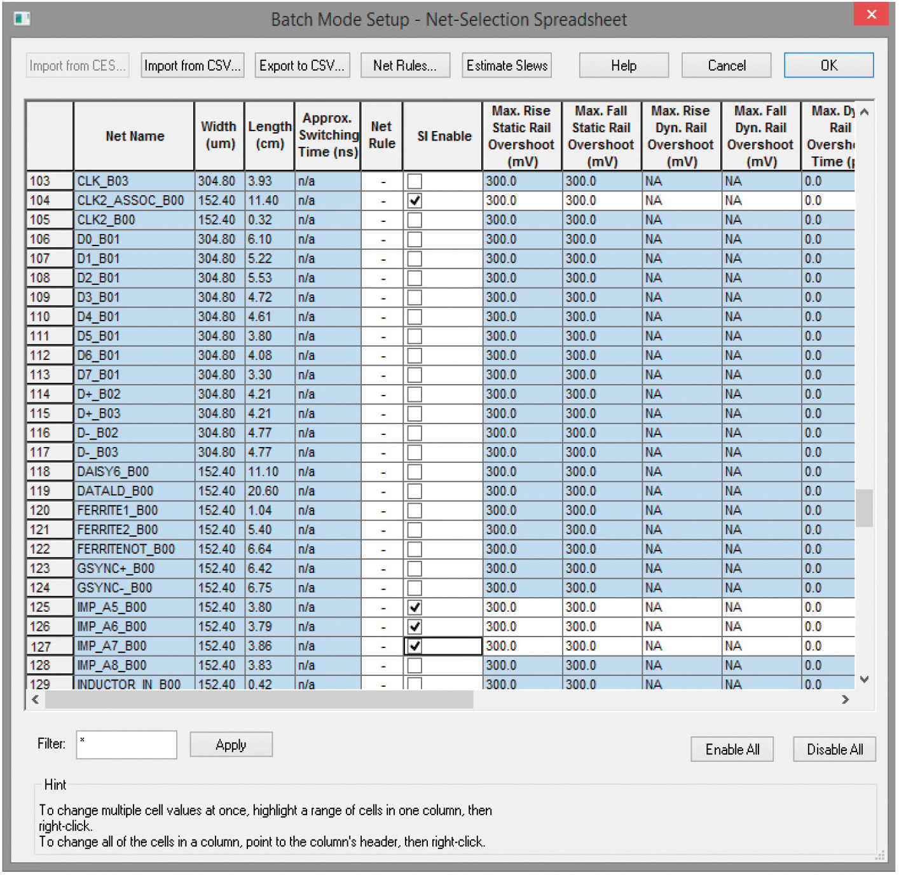899x875 pixels.
Task: Close the Batch Mode Setup dialog
Action: 871,15
